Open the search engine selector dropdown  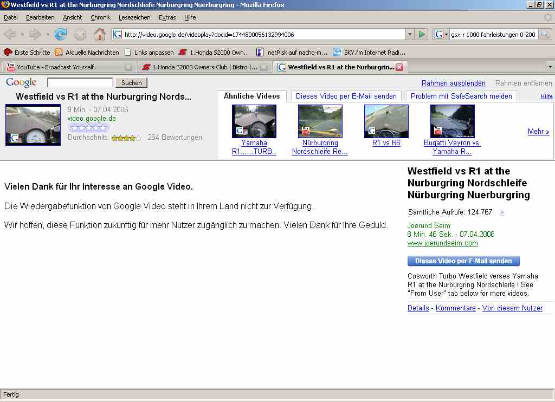coord(441,35)
